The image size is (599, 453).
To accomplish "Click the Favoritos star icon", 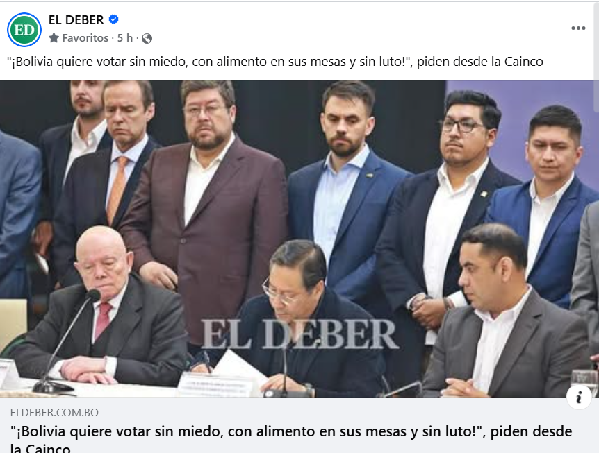I will click(x=54, y=37).
